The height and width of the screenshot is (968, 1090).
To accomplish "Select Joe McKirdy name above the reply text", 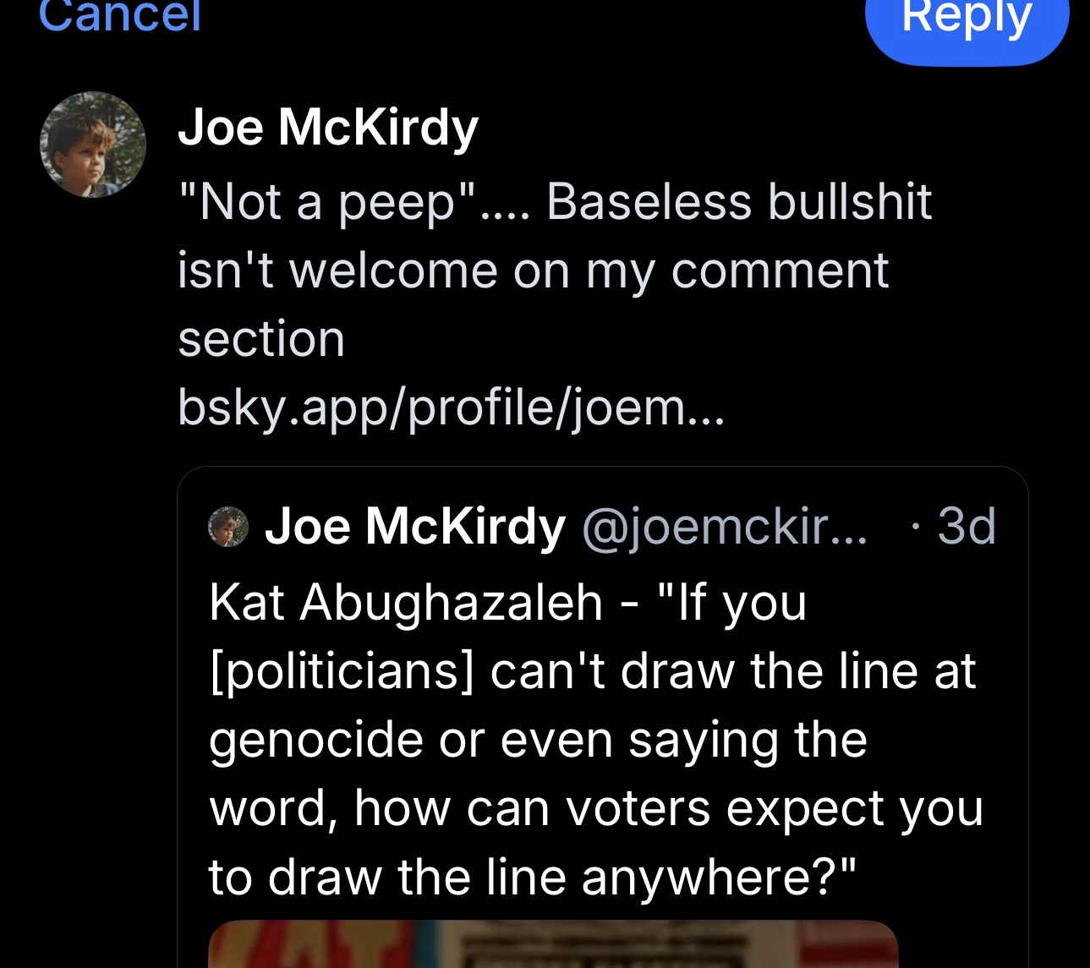I will (327, 129).
